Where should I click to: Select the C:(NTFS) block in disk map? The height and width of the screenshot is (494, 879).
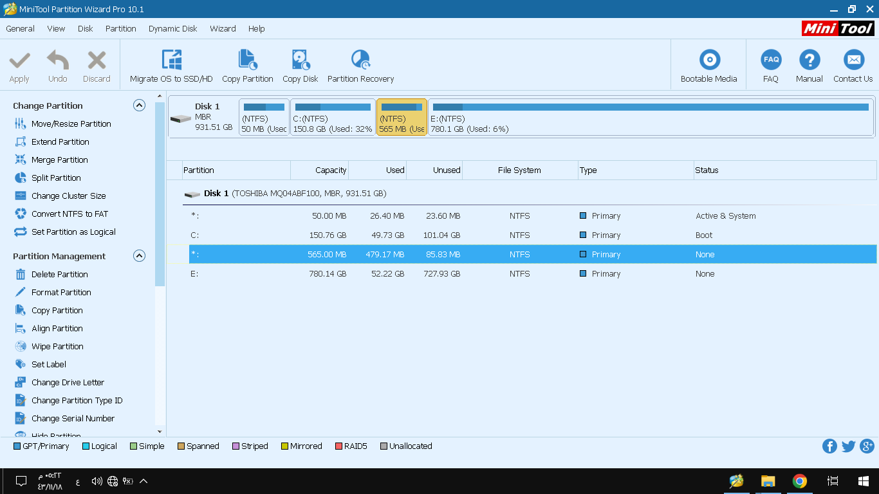pos(333,117)
